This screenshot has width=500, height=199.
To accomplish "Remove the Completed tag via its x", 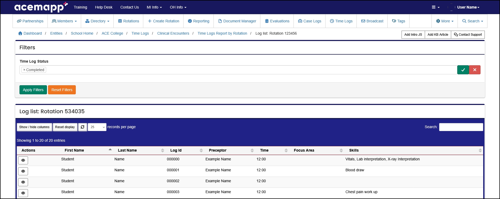I will pos(24,70).
